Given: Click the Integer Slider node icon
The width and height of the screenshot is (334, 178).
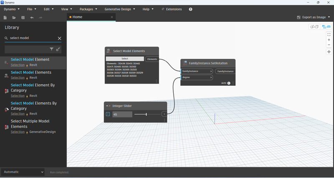Looking at the screenshot, I should tap(108, 106).
